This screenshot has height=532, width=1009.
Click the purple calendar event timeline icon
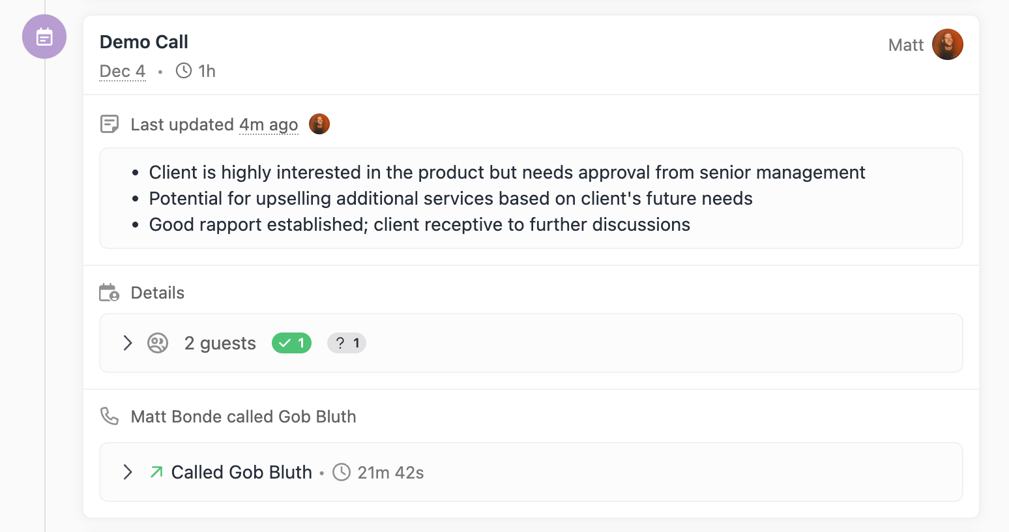point(44,37)
